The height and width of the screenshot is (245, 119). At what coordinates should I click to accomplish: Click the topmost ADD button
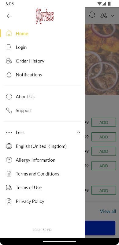[x=104, y=122]
